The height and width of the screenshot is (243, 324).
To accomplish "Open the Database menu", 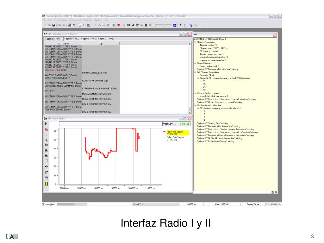I will (88, 20).
